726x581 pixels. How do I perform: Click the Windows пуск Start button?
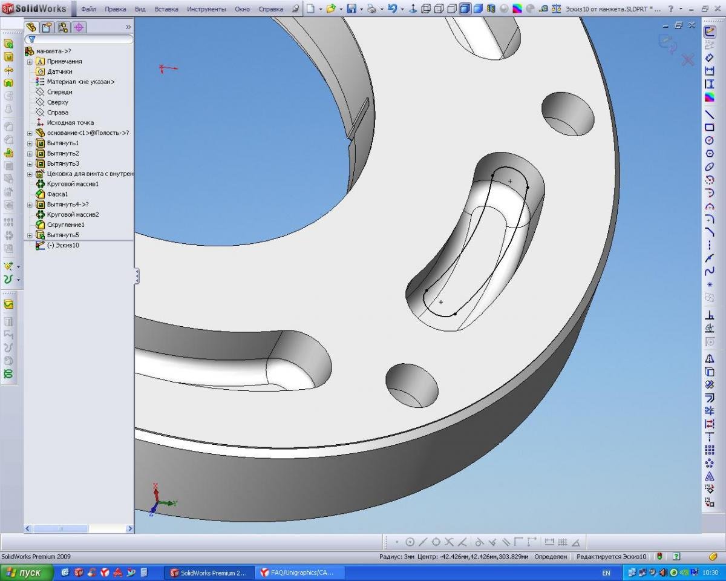(x=26, y=573)
